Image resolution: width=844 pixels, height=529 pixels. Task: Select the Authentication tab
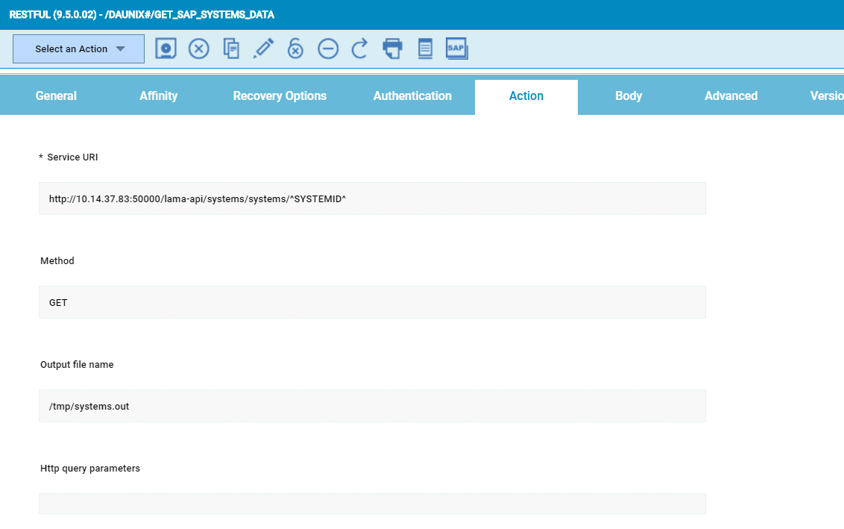(x=412, y=96)
